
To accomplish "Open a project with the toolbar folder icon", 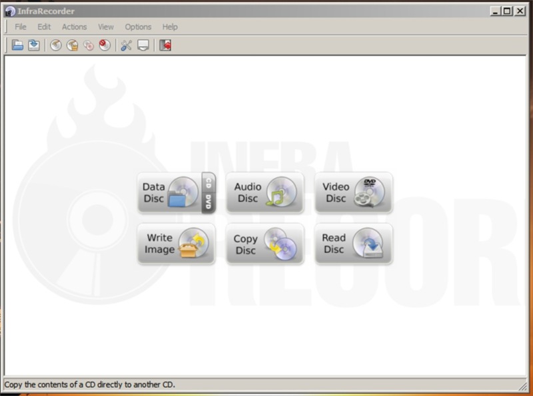I will pos(17,45).
